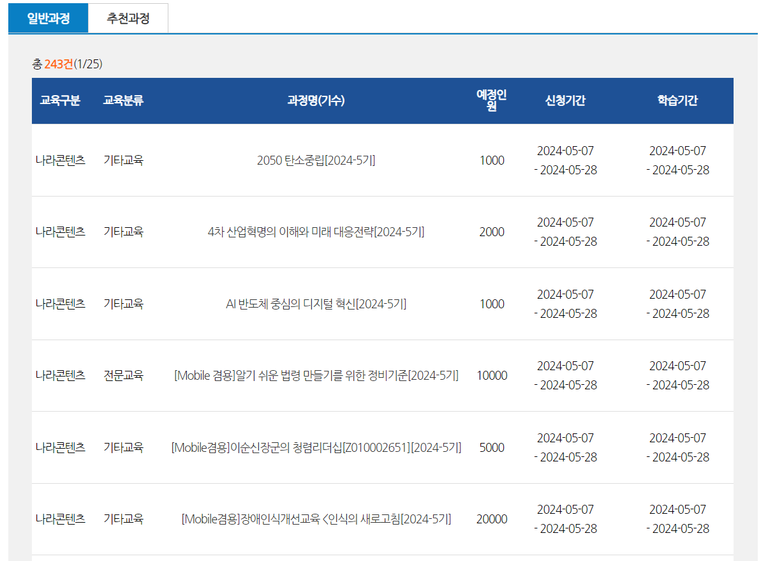761x561 pixels.
Task: Switch to the 추천과정 tab
Action: [128, 19]
